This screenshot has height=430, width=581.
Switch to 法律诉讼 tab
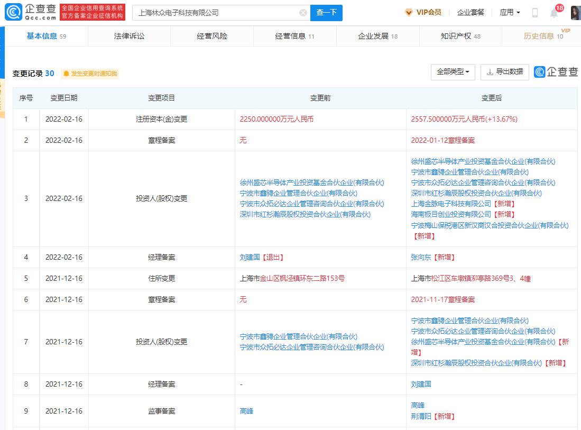click(130, 36)
